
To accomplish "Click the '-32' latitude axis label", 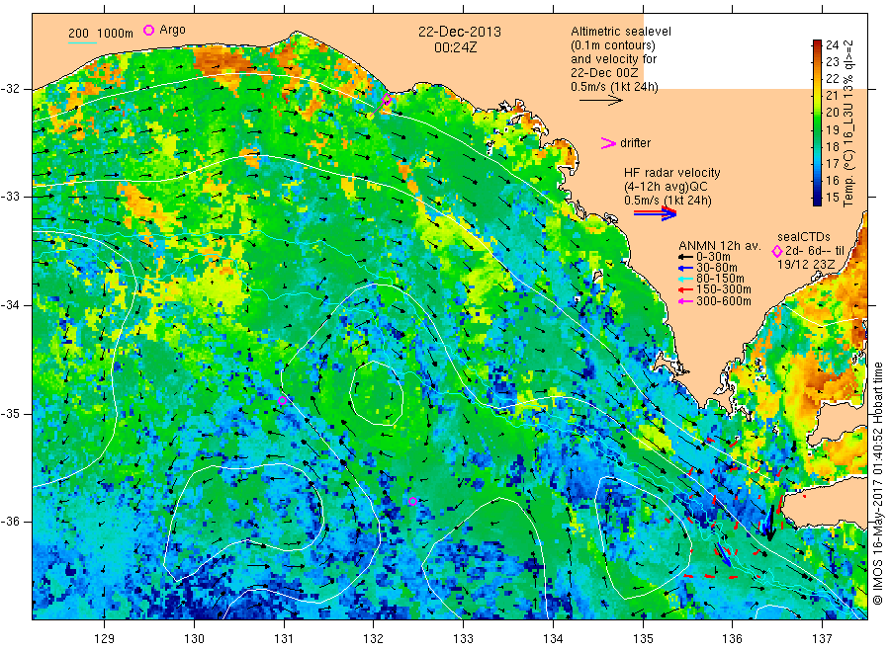I will pos(10,89).
